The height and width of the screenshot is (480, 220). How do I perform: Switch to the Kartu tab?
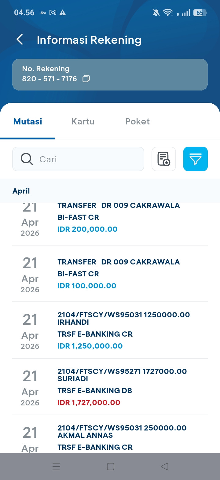coord(83,121)
